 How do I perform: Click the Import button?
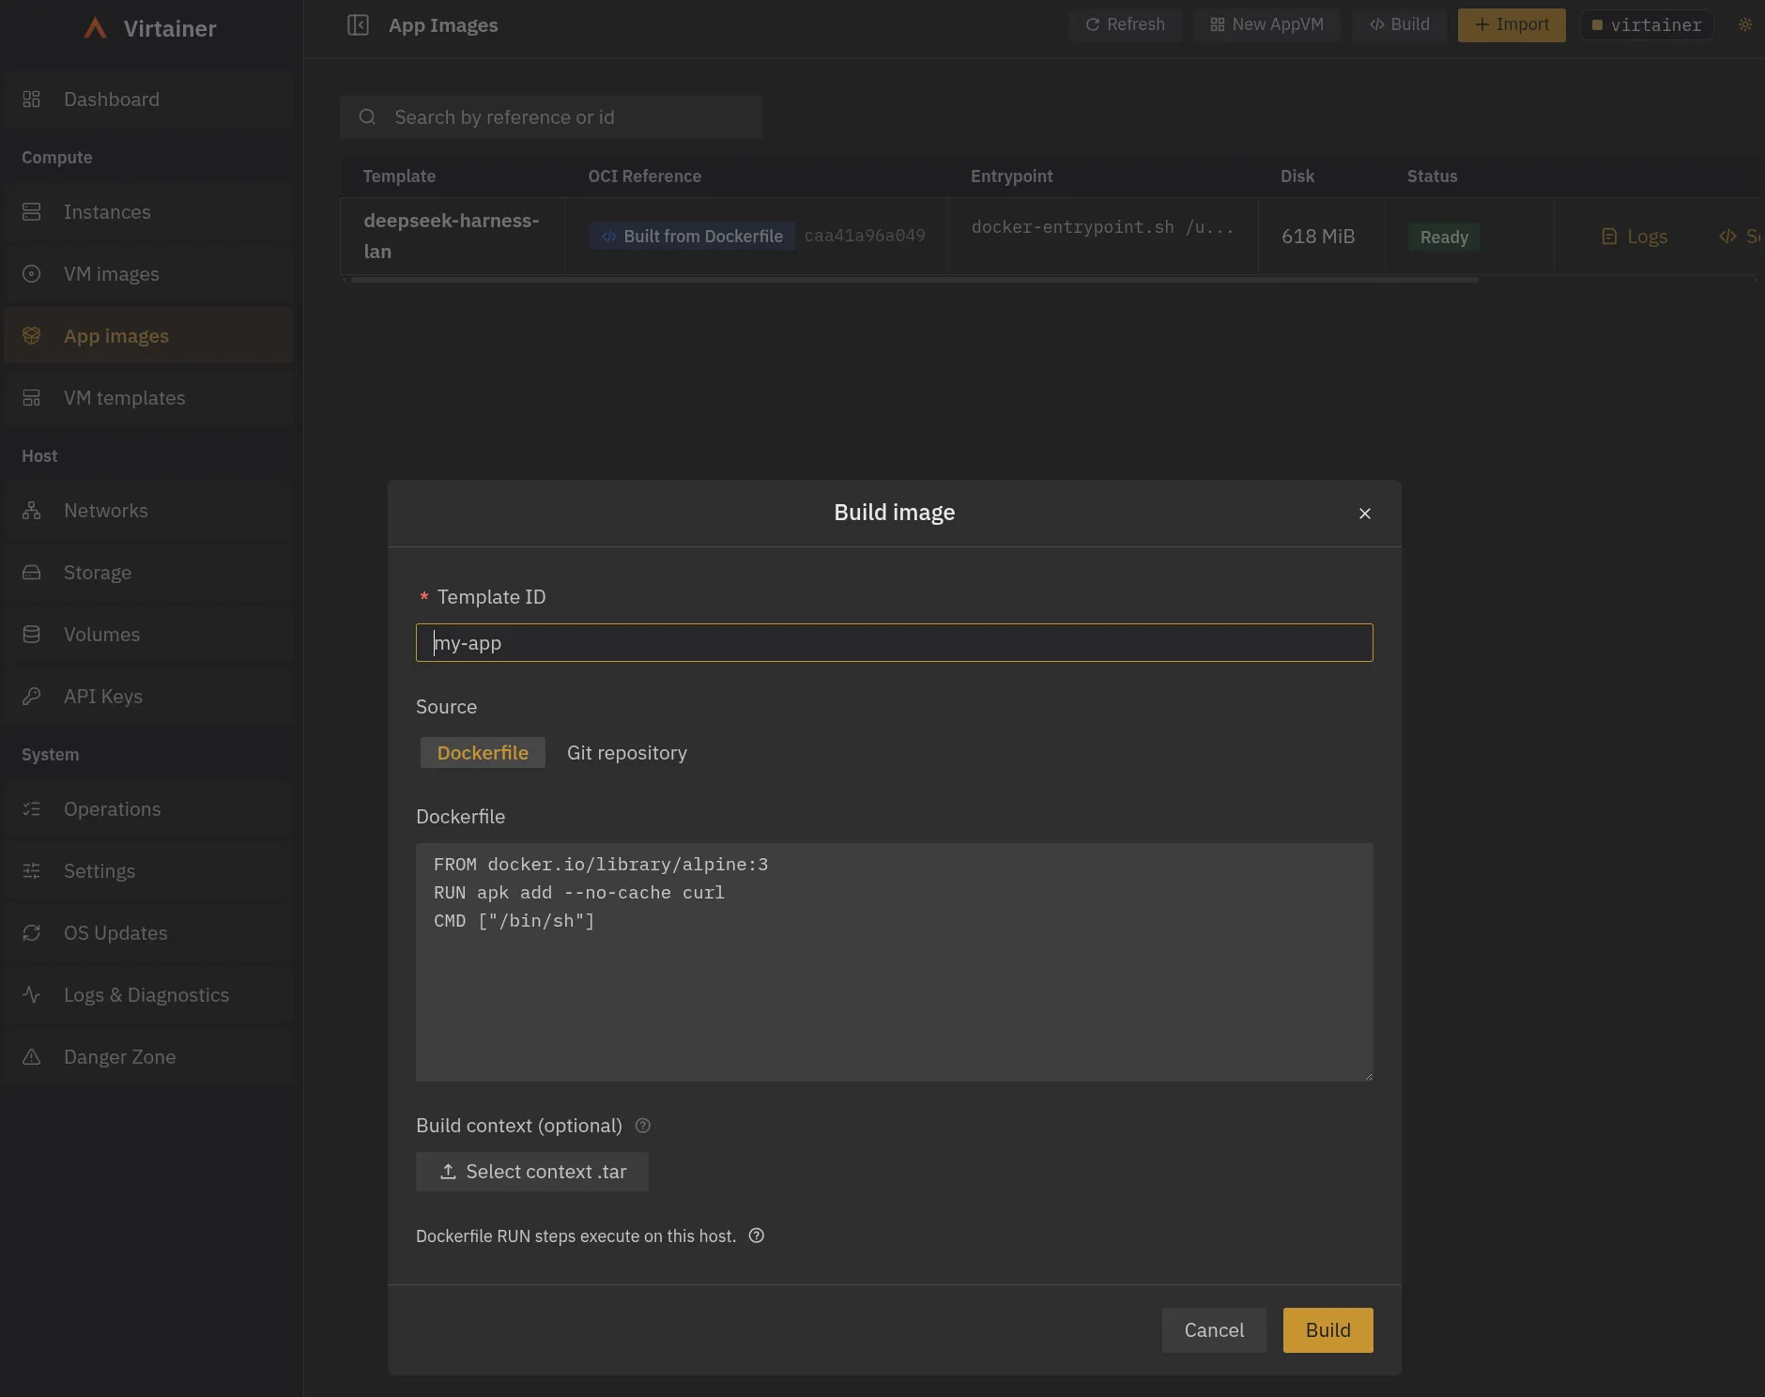tap(1512, 24)
